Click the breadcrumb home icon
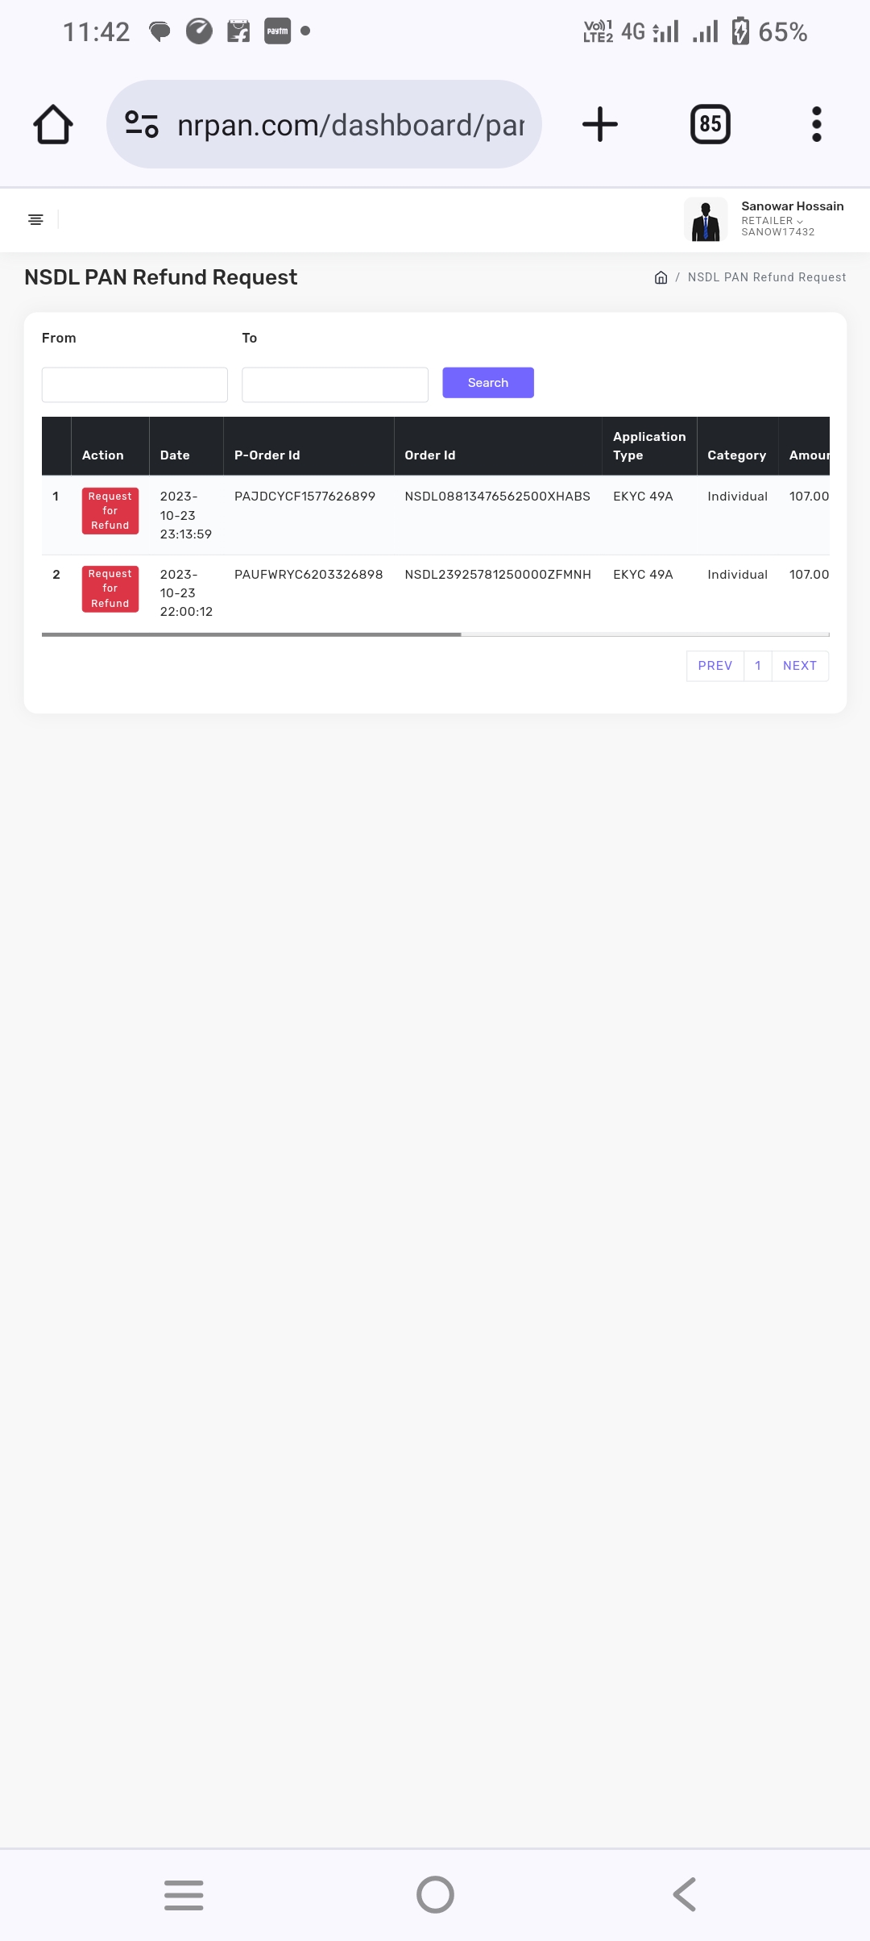 (x=661, y=277)
